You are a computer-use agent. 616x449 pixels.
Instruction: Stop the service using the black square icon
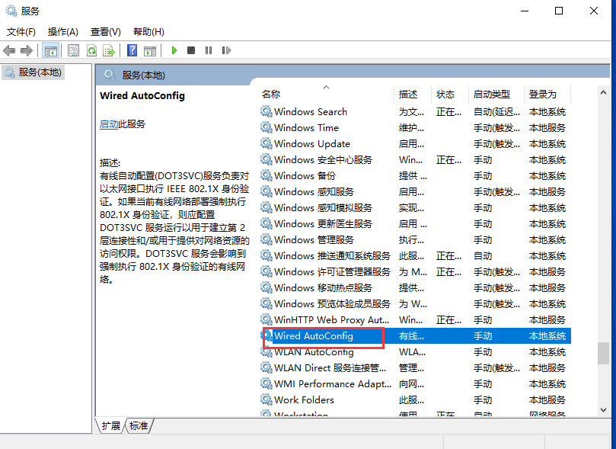(x=192, y=50)
